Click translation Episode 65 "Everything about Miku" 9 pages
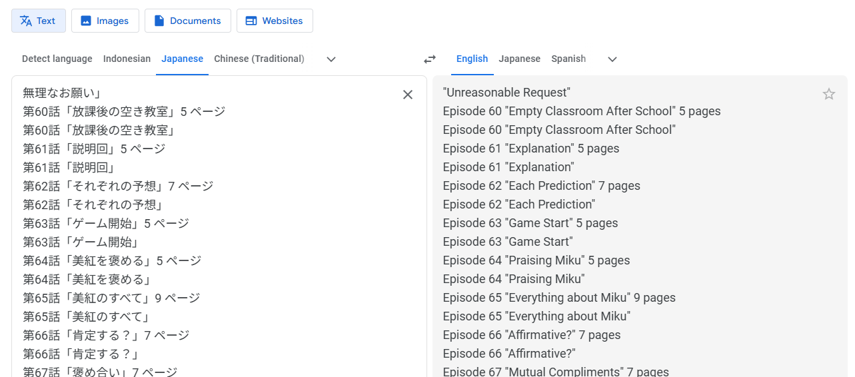855x377 pixels. (559, 298)
